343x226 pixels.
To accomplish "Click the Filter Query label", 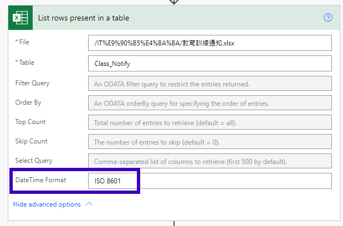I will 32,83.
